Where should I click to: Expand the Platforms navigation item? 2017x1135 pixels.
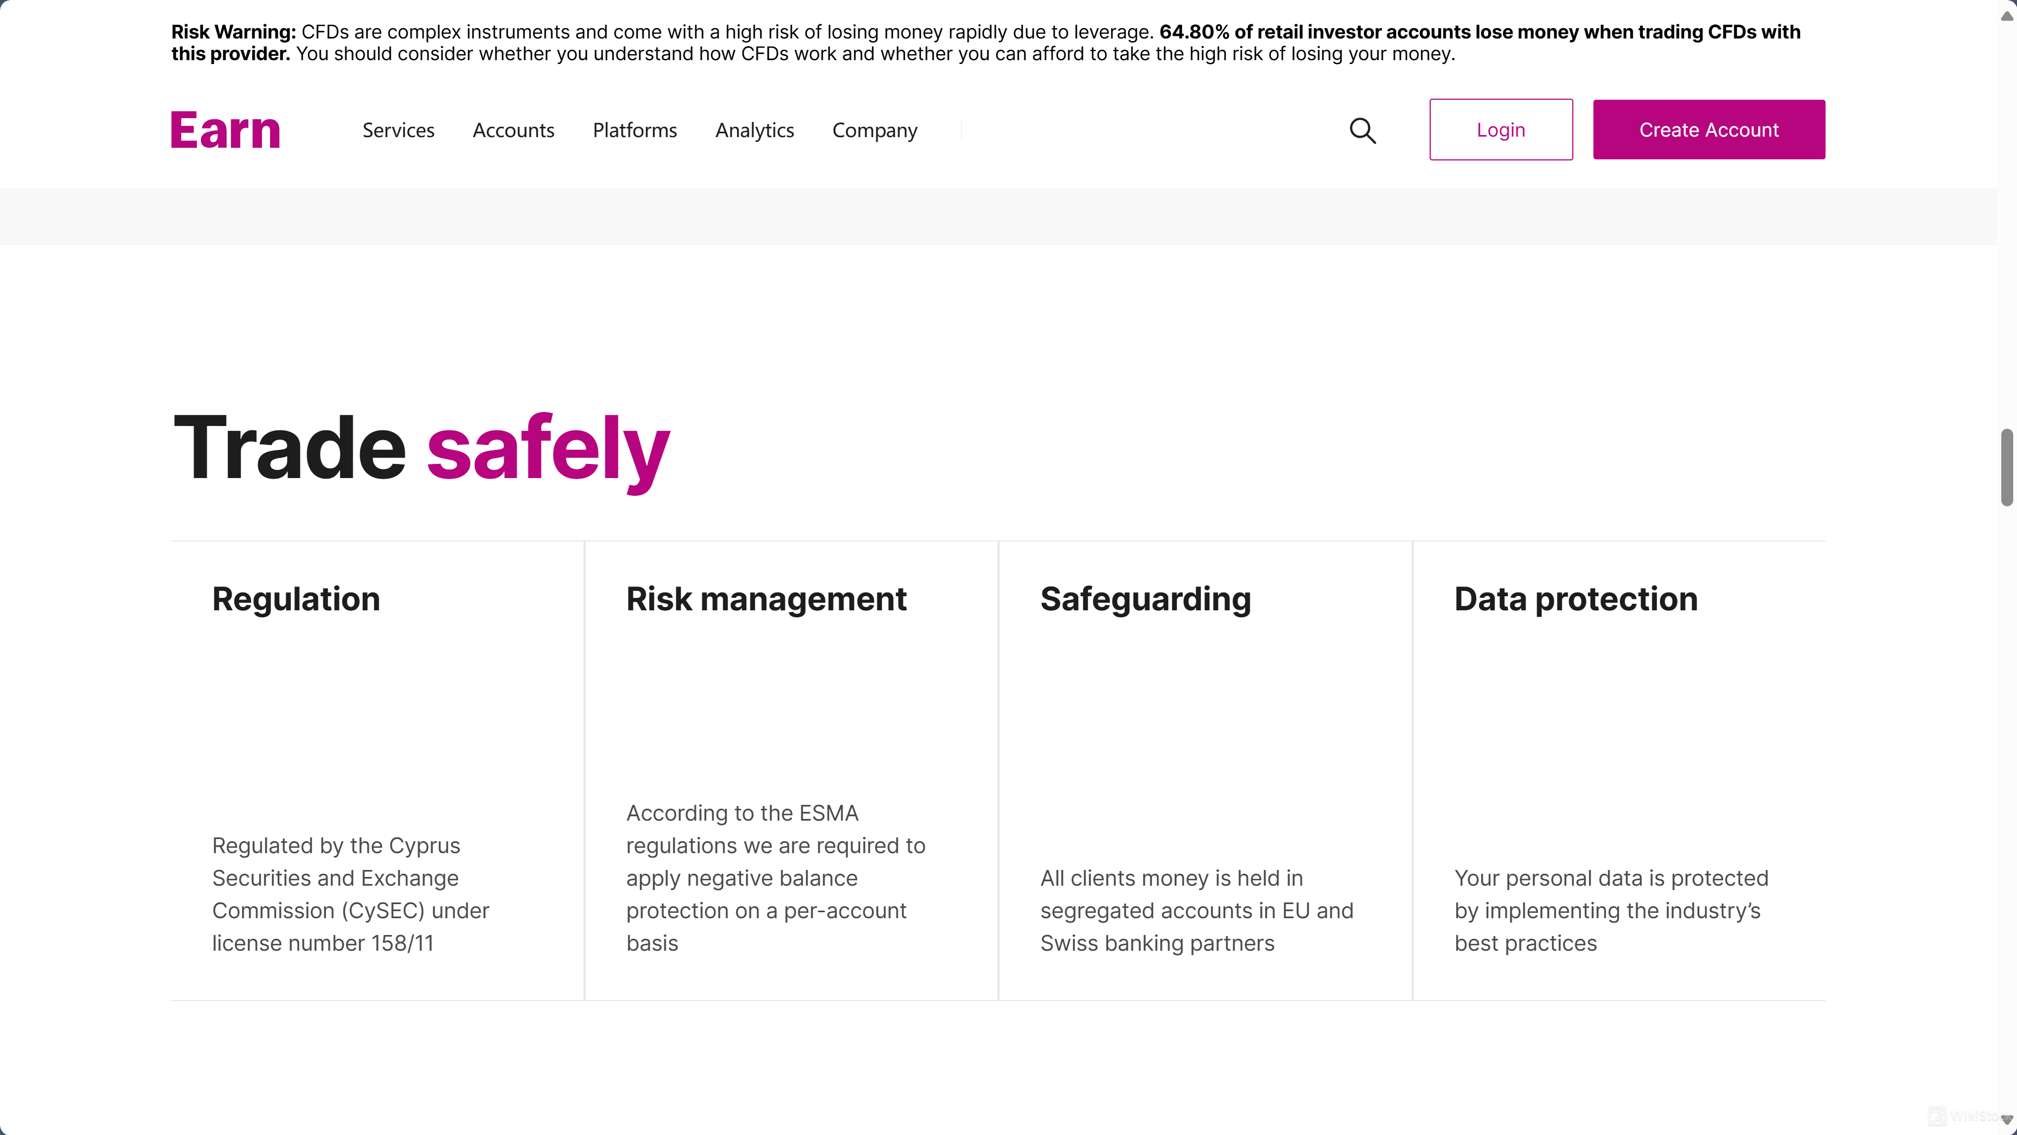[x=634, y=130]
